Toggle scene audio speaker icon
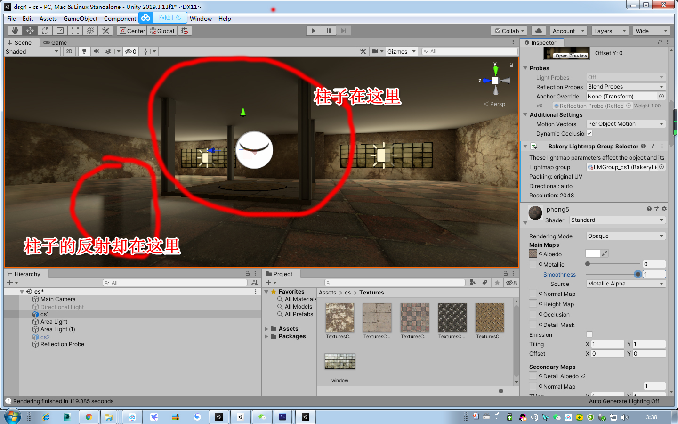678x424 pixels. click(x=97, y=51)
